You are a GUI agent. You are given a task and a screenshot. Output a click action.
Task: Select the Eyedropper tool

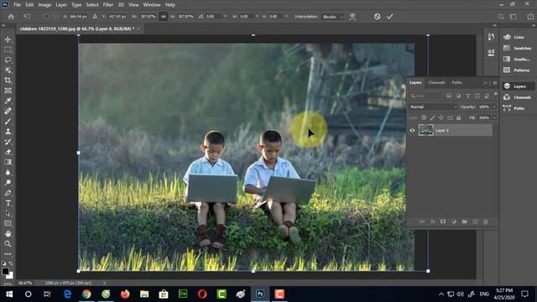(8, 101)
